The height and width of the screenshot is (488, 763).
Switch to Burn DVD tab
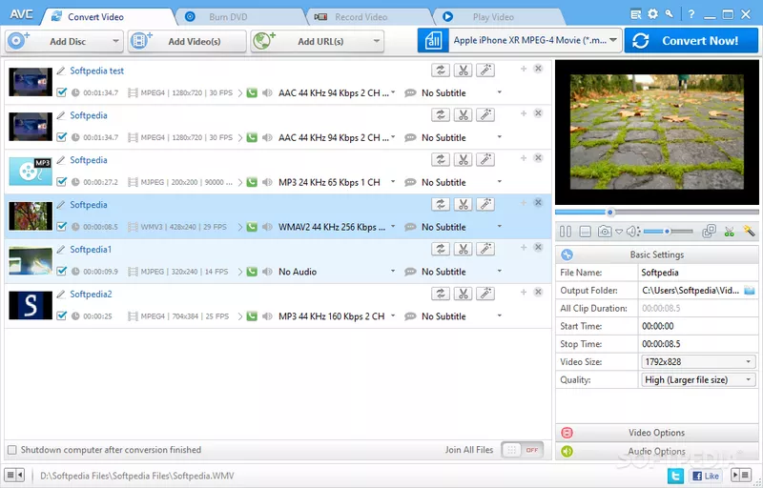tap(240, 17)
